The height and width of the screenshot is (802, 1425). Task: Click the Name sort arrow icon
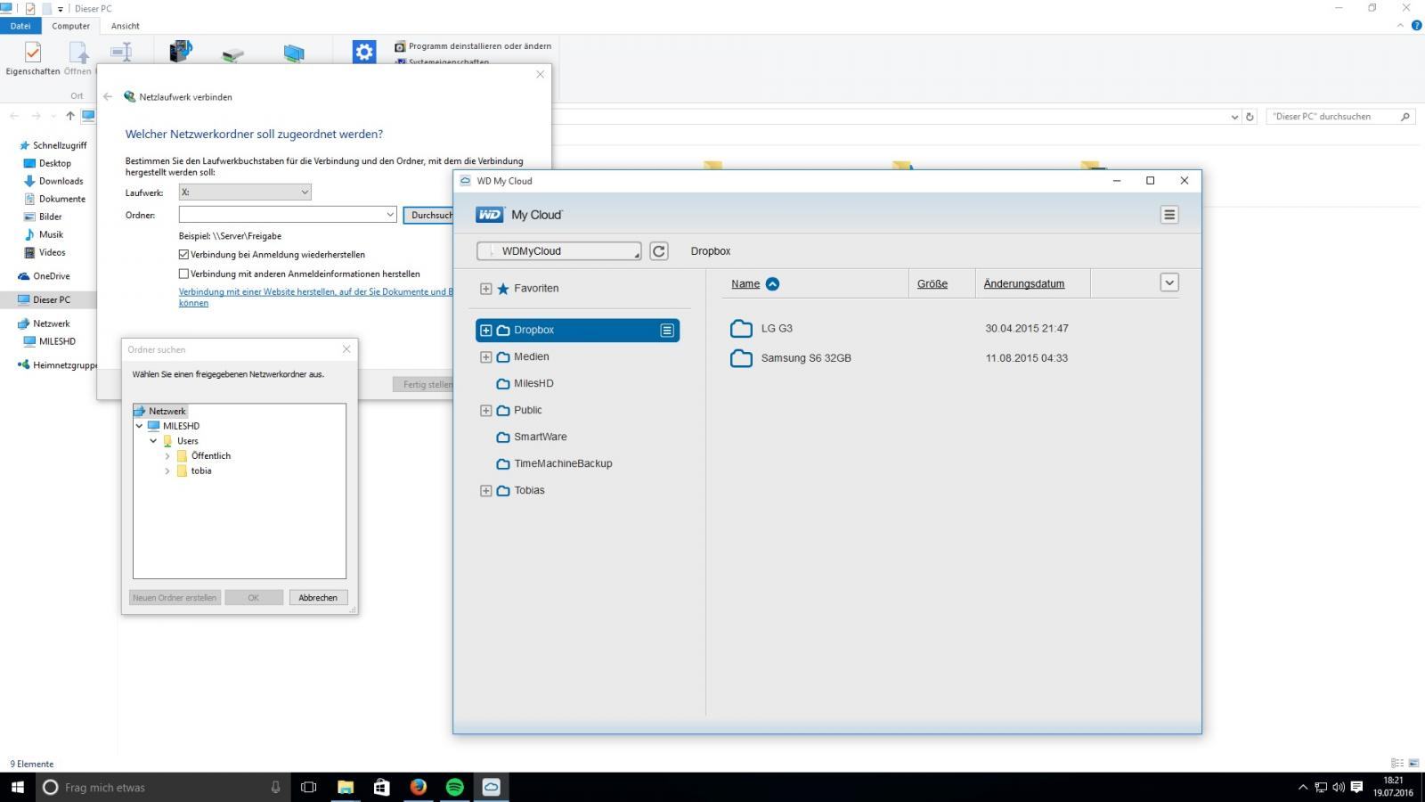(772, 284)
